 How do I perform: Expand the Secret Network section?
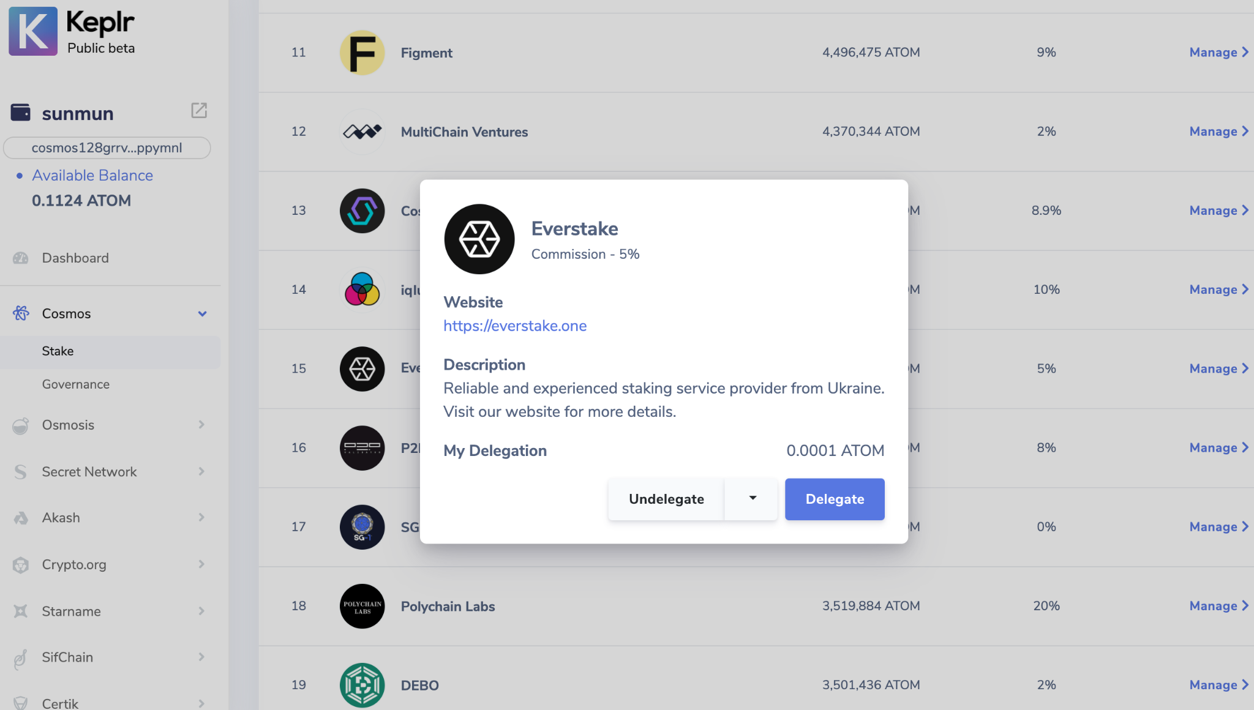pyautogui.click(x=201, y=471)
